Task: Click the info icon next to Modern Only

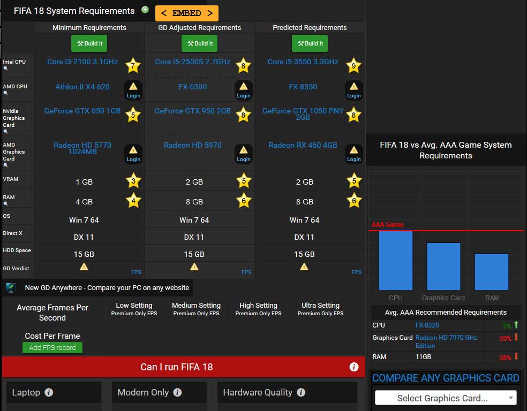Action: (x=177, y=392)
